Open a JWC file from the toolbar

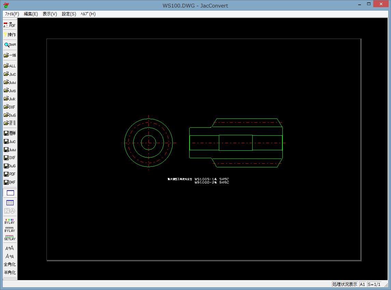coord(10,74)
